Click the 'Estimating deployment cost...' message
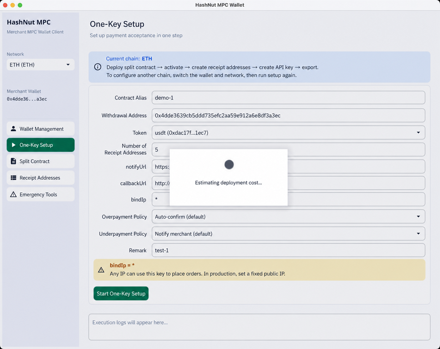The height and width of the screenshot is (349, 440). click(229, 183)
